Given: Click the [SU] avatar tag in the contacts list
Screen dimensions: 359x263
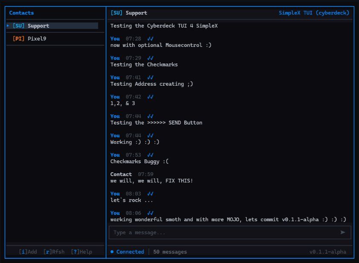Looking at the screenshot, I should point(18,26).
